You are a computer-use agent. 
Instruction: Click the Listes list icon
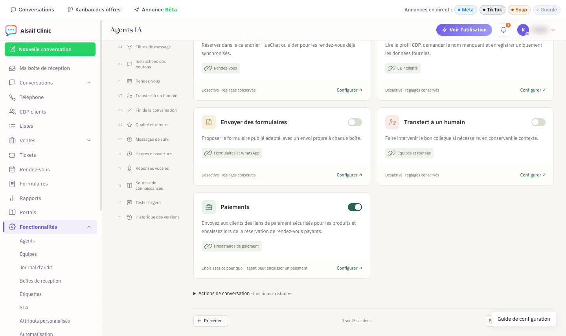tap(12, 126)
